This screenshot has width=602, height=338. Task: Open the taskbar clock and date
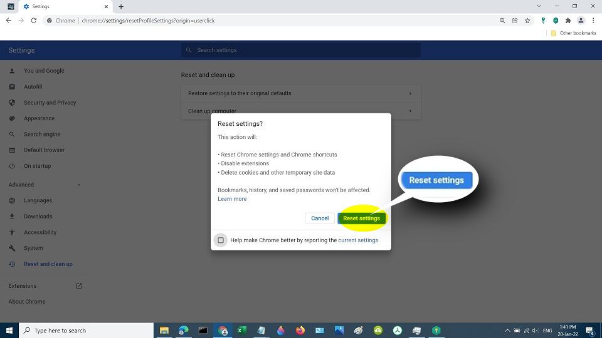click(x=568, y=330)
